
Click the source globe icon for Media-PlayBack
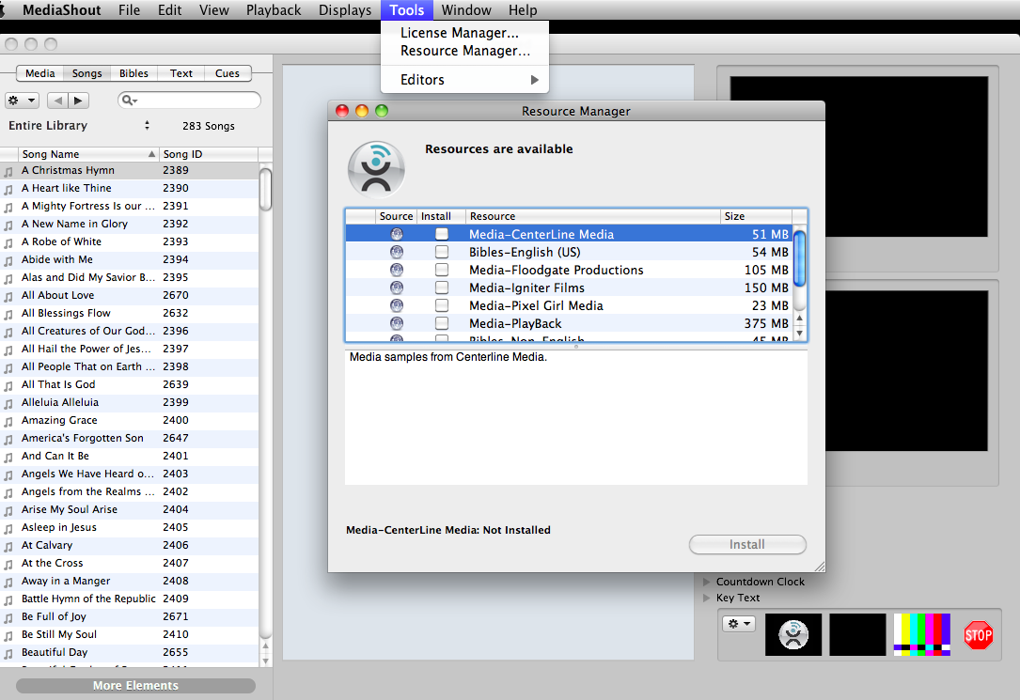point(396,323)
